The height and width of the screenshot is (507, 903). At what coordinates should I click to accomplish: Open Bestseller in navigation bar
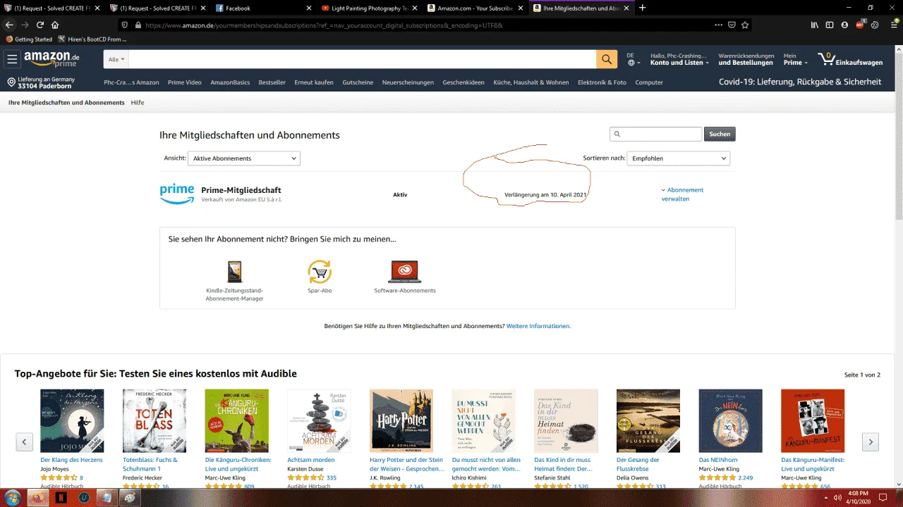[272, 82]
